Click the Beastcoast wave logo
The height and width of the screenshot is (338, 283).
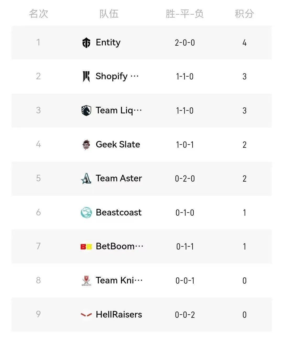pyautogui.click(x=86, y=213)
